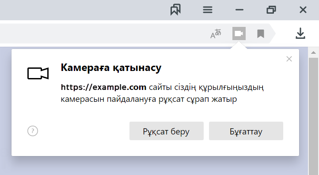319x175 pixels.
Task: Open the downloads arrow icon
Action: [300, 34]
